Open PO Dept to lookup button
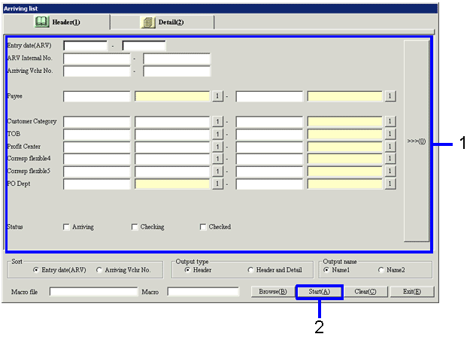The height and width of the screenshot is (340, 476). (390, 184)
